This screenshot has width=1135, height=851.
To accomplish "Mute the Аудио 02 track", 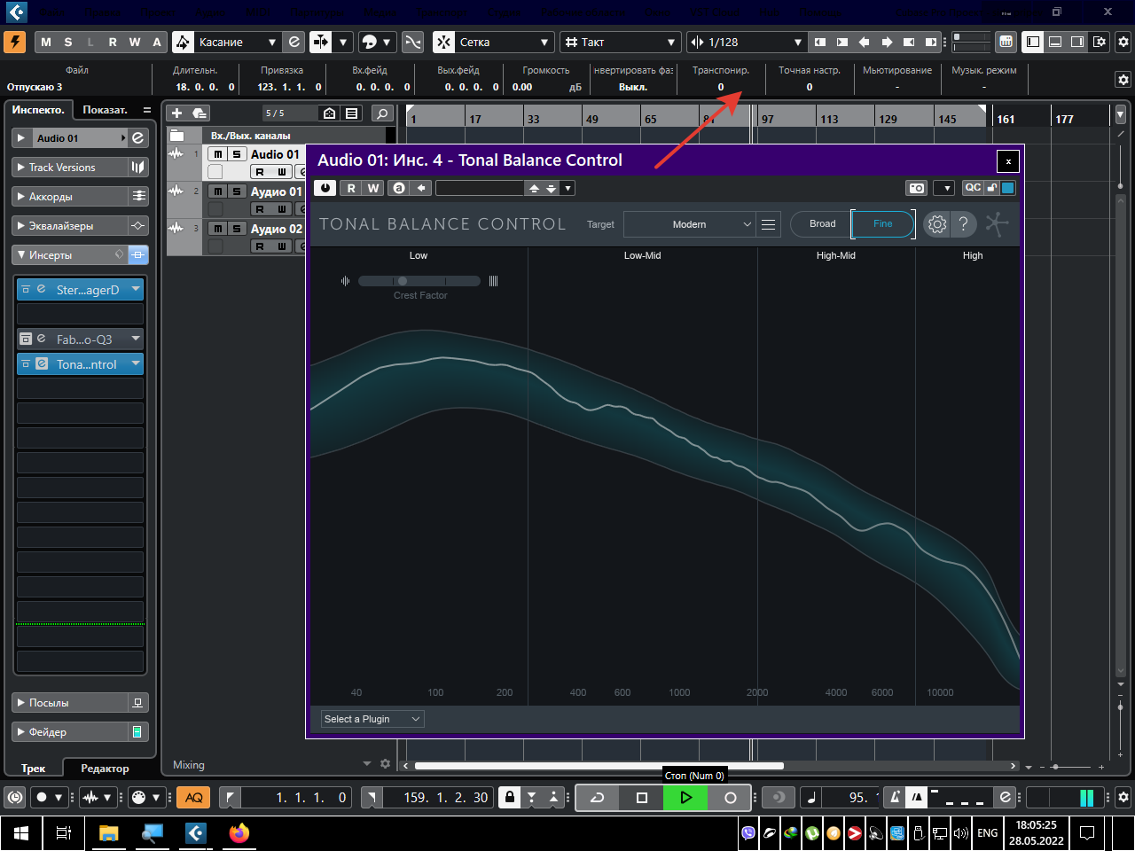I will (x=217, y=229).
